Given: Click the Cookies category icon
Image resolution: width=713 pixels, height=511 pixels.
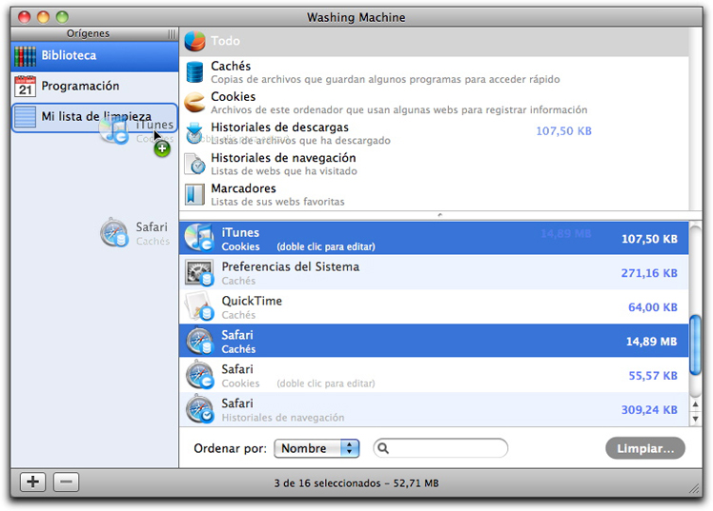Looking at the screenshot, I should pos(195,102).
